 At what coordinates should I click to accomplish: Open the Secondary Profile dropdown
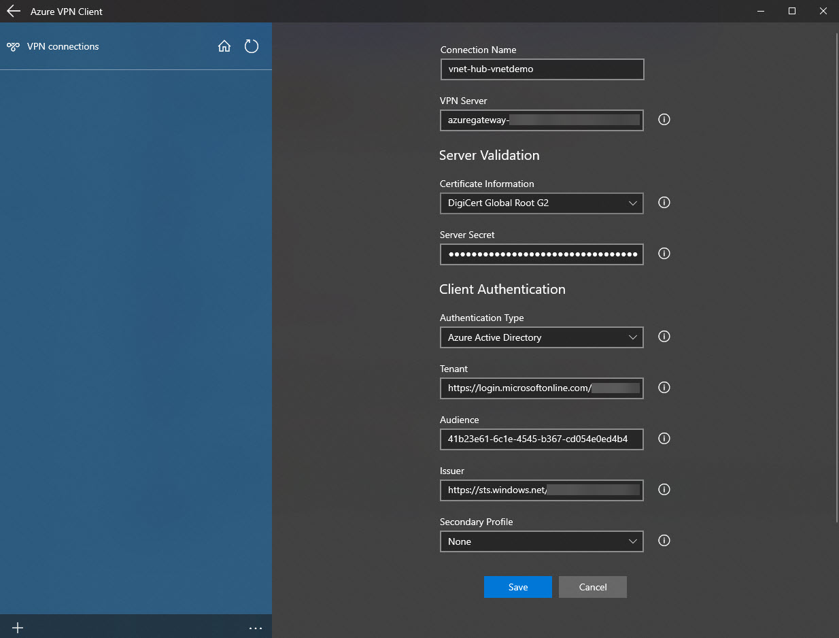542,541
